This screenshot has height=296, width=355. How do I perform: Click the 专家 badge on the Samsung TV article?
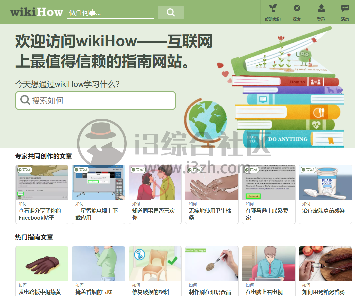coord(82,170)
